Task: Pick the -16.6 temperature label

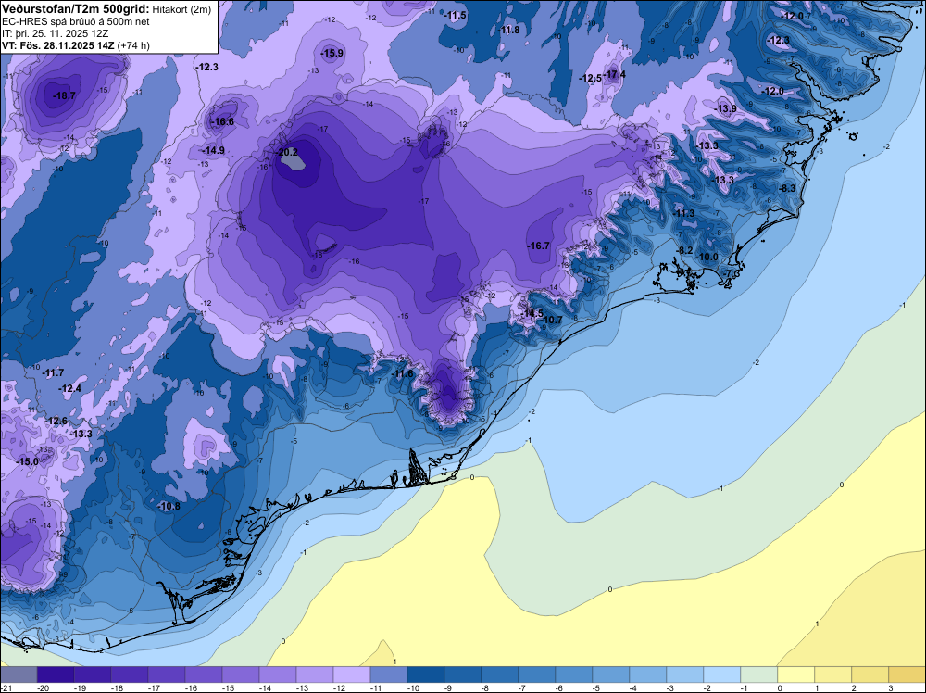Action: point(223,121)
